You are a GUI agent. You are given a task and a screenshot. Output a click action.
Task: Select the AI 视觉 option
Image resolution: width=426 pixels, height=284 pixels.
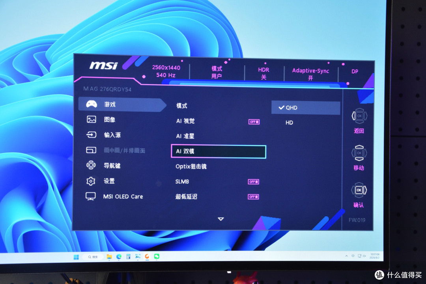pos(185,121)
